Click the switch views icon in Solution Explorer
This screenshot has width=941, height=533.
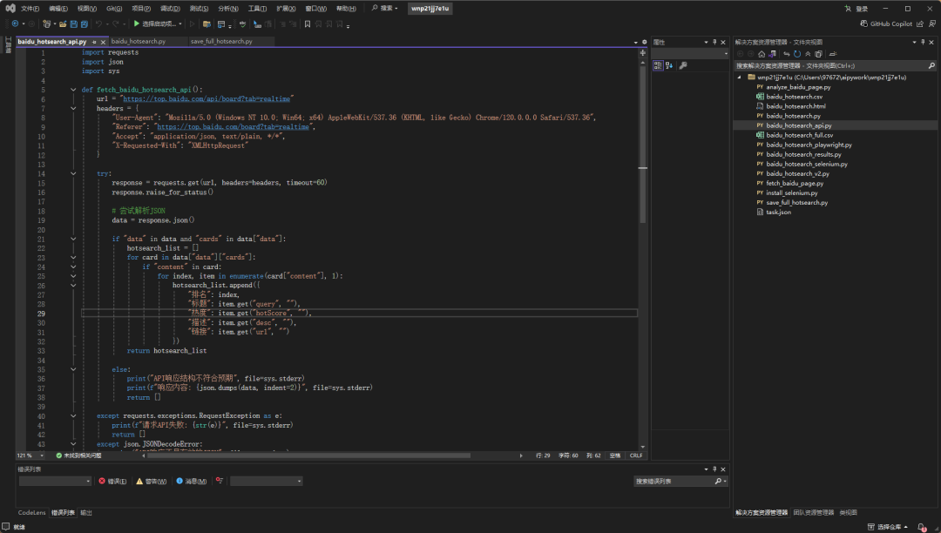click(x=772, y=54)
